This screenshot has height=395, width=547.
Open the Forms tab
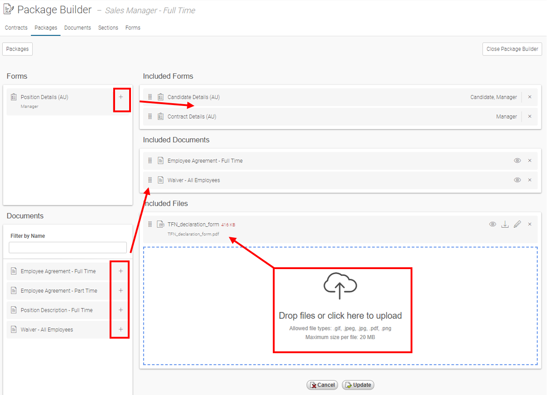133,28
